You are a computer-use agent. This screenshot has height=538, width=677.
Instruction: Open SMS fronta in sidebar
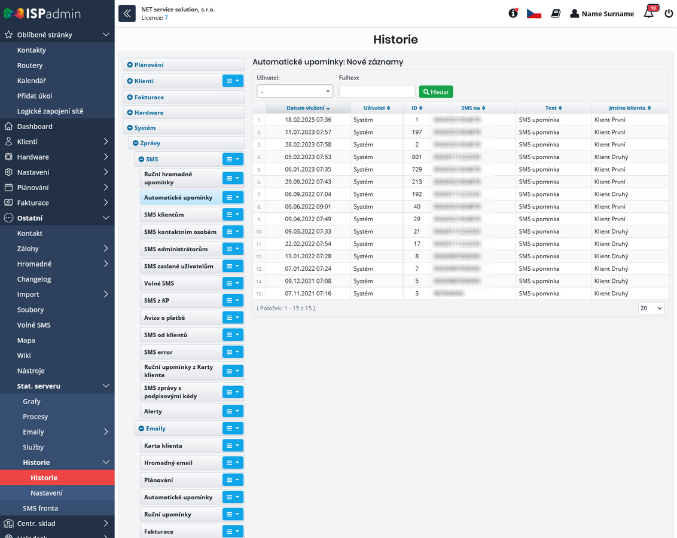[x=41, y=508]
